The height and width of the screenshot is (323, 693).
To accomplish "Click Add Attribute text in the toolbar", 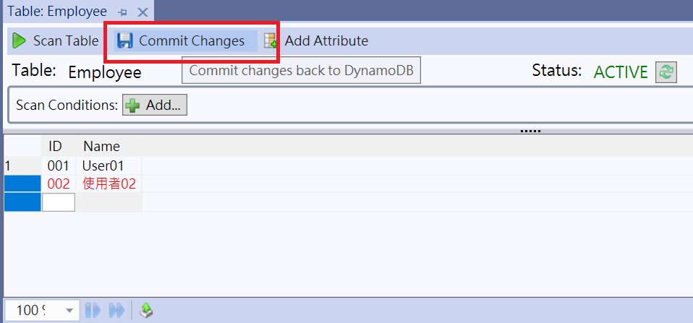I will [x=326, y=40].
